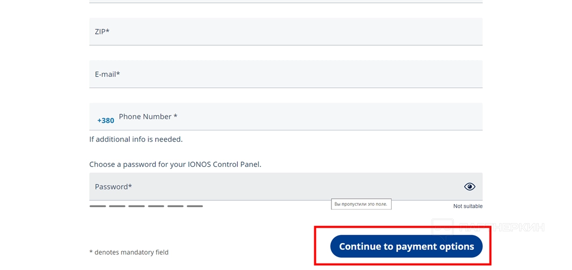Click the third password strength bar segment
Viewport: 572px width, 270px height.
[136, 206]
